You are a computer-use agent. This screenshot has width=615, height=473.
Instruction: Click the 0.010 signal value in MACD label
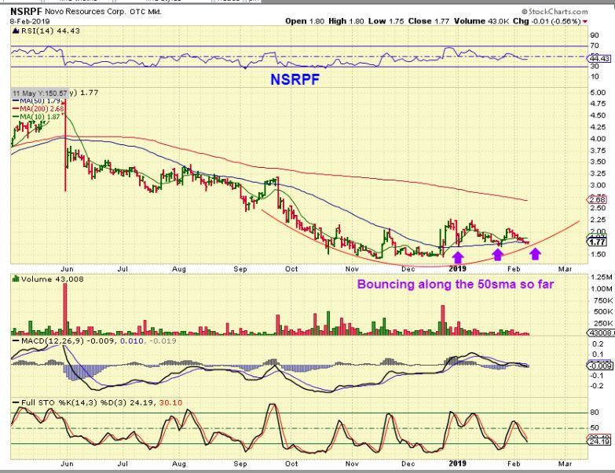131,341
